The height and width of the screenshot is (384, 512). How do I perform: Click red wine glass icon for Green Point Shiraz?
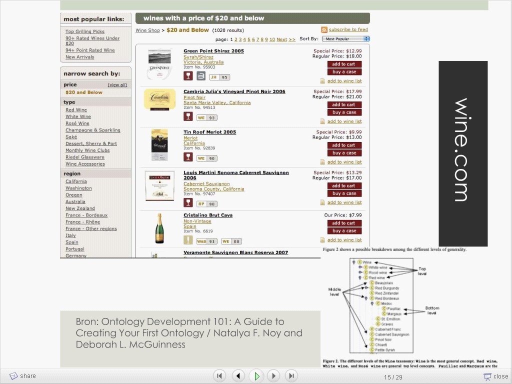(188, 76)
